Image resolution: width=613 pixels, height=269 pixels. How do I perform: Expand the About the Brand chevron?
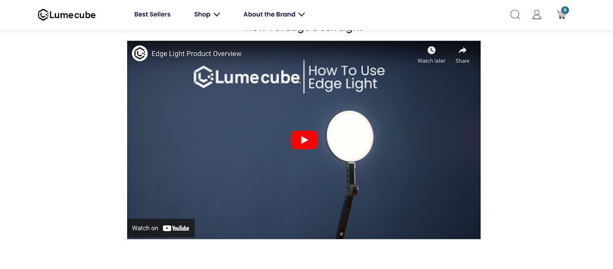click(302, 15)
